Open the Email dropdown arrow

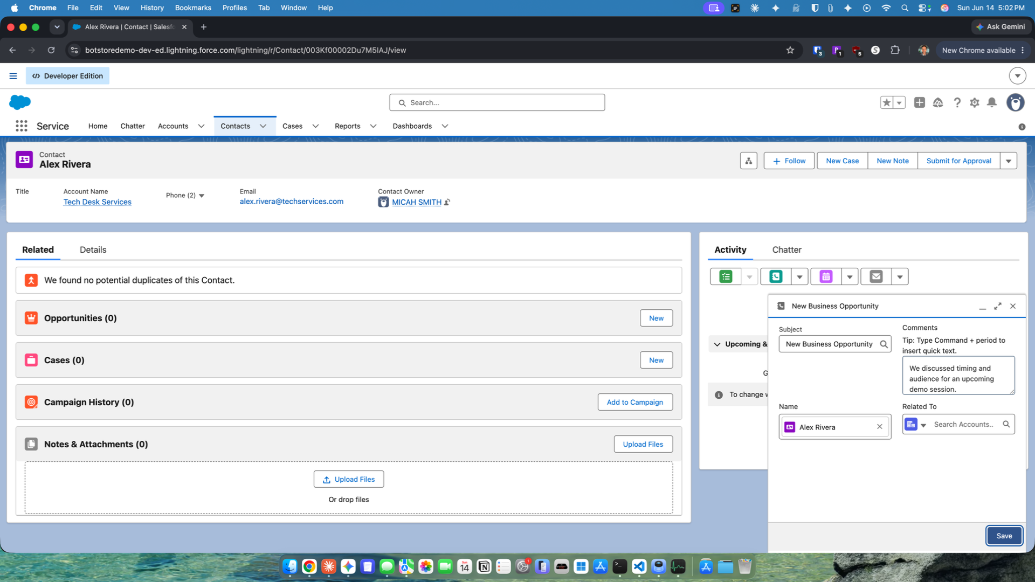click(900, 276)
